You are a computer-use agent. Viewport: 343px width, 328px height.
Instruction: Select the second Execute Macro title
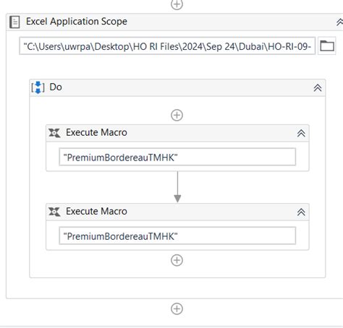96,212
